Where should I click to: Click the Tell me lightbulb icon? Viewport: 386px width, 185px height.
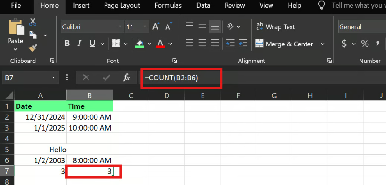tap(321, 6)
